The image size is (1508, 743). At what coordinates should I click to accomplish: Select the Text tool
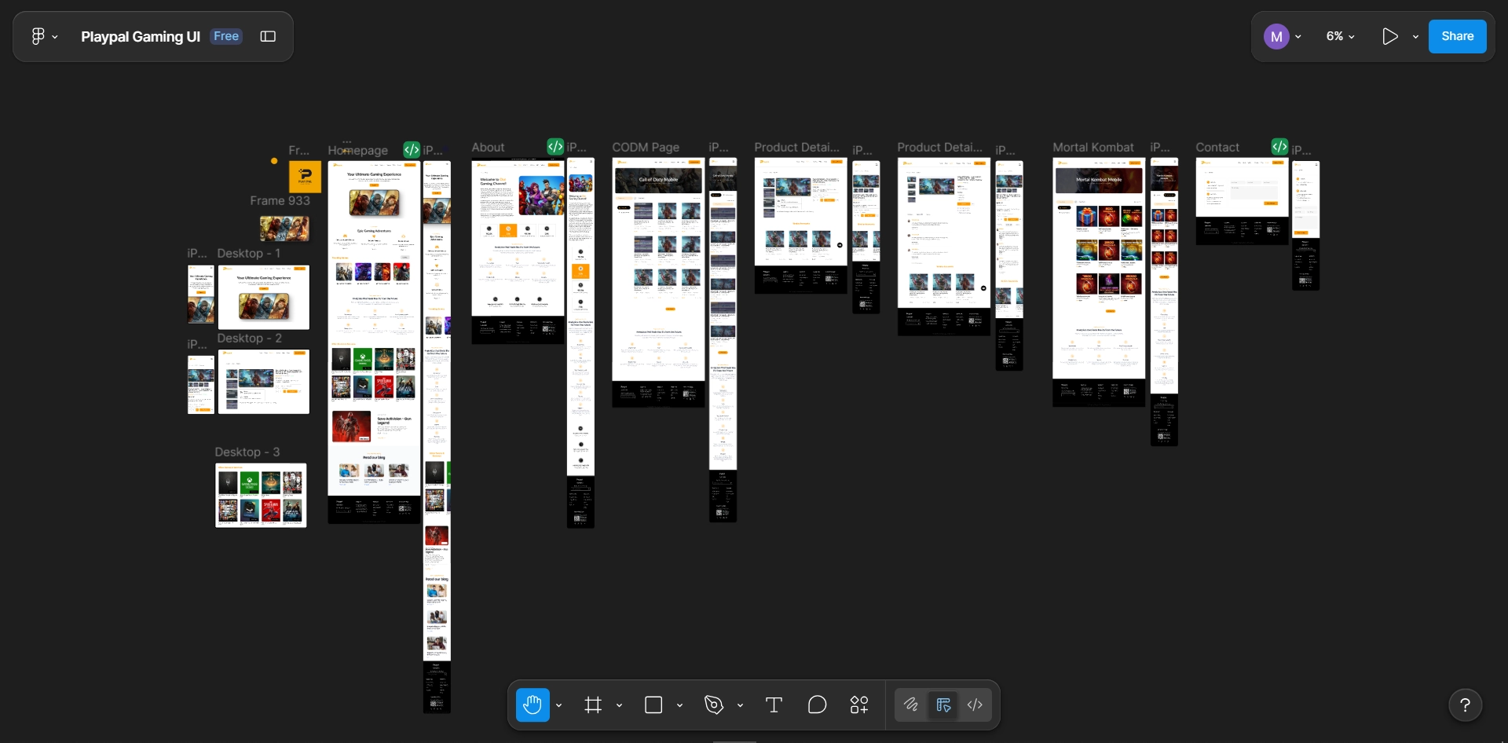pyautogui.click(x=774, y=705)
